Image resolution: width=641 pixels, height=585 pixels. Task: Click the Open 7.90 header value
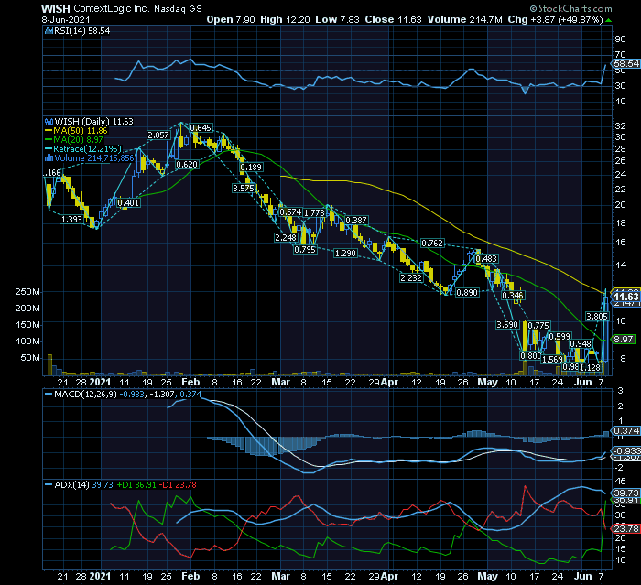click(231, 19)
